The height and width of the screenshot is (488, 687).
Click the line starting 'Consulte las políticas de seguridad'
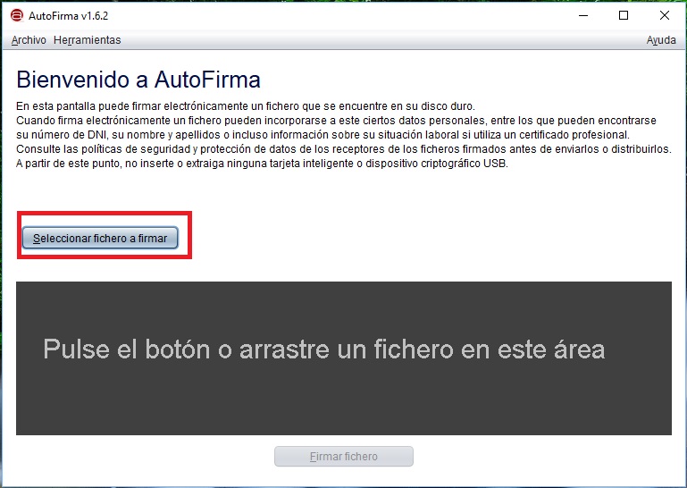point(343,149)
